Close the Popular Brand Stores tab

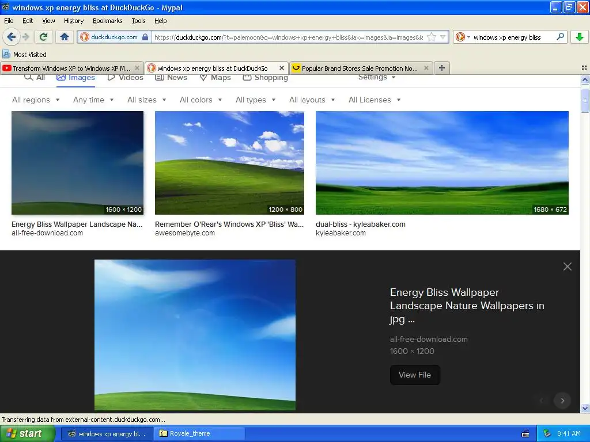point(426,68)
